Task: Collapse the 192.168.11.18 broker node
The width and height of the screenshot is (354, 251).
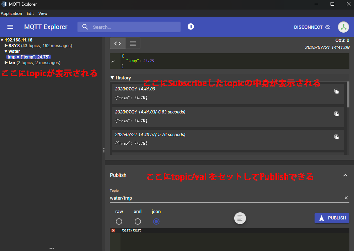Action: pos(2,40)
